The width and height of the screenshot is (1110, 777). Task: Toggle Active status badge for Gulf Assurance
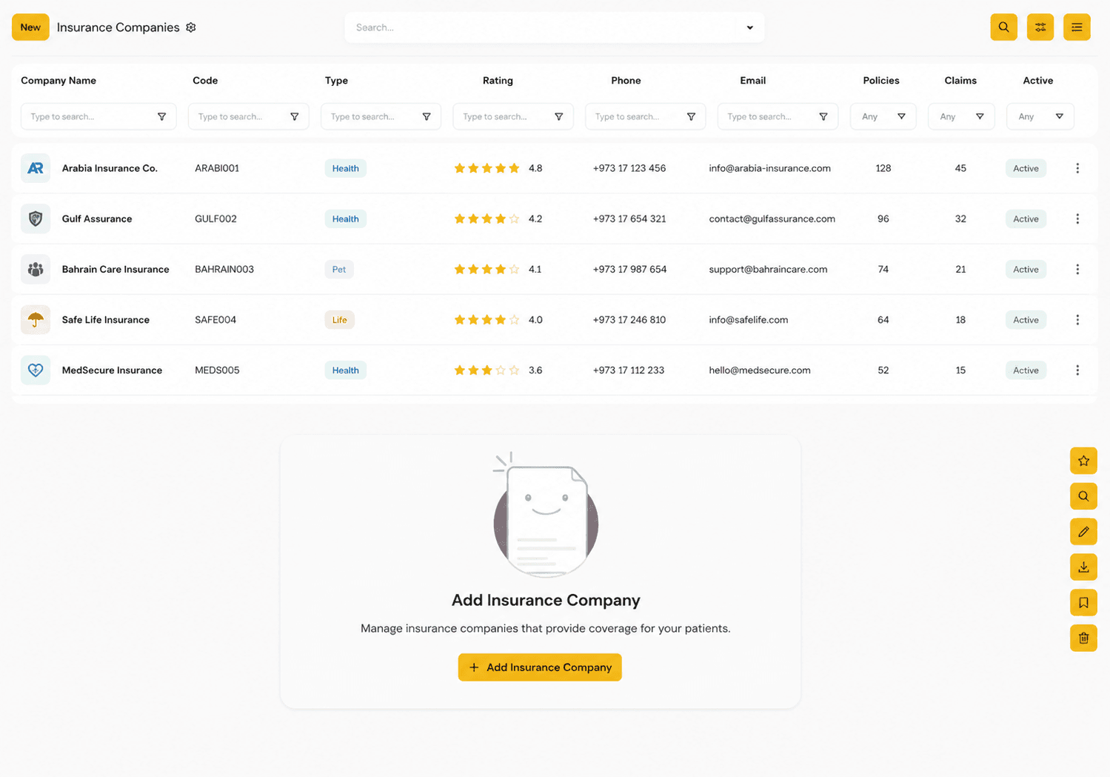click(x=1026, y=219)
